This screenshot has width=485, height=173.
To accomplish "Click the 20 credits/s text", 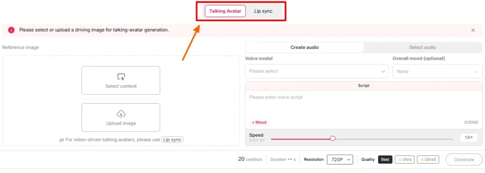I will [x=250, y=159].
